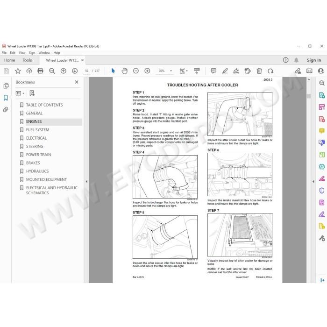Open bookmarks options list dropdown

pyautogui.click(x=20, y=93)
